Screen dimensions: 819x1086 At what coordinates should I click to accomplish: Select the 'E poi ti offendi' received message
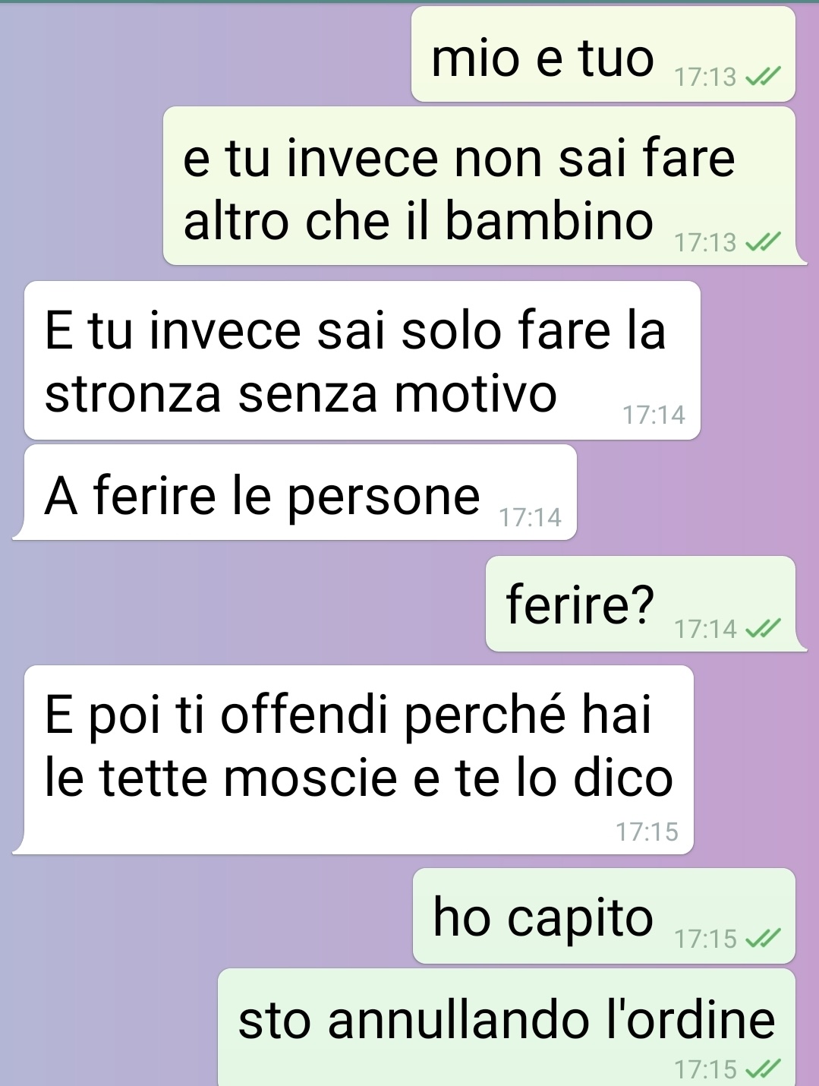[x=359, y=760]
